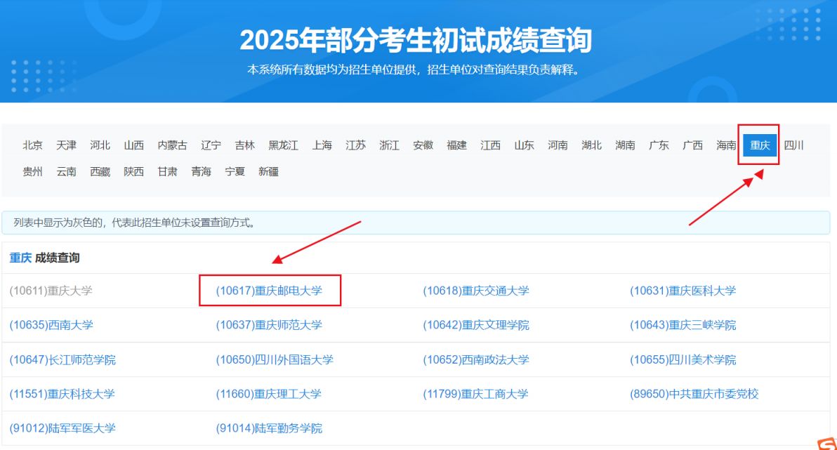Select the 陕西 province tab
Image resolution: width=837 pixels, height=450 pixels.
[134, 171]
